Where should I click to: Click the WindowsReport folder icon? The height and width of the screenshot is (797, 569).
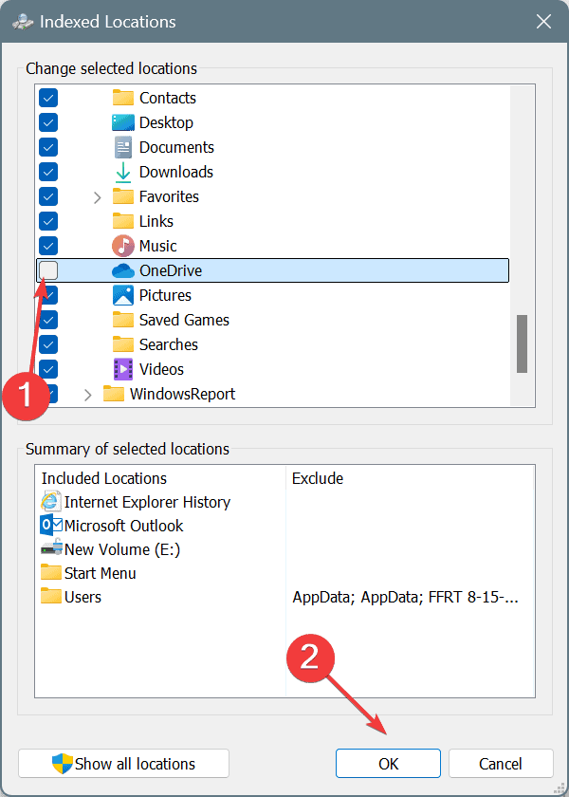pos(113,394)
